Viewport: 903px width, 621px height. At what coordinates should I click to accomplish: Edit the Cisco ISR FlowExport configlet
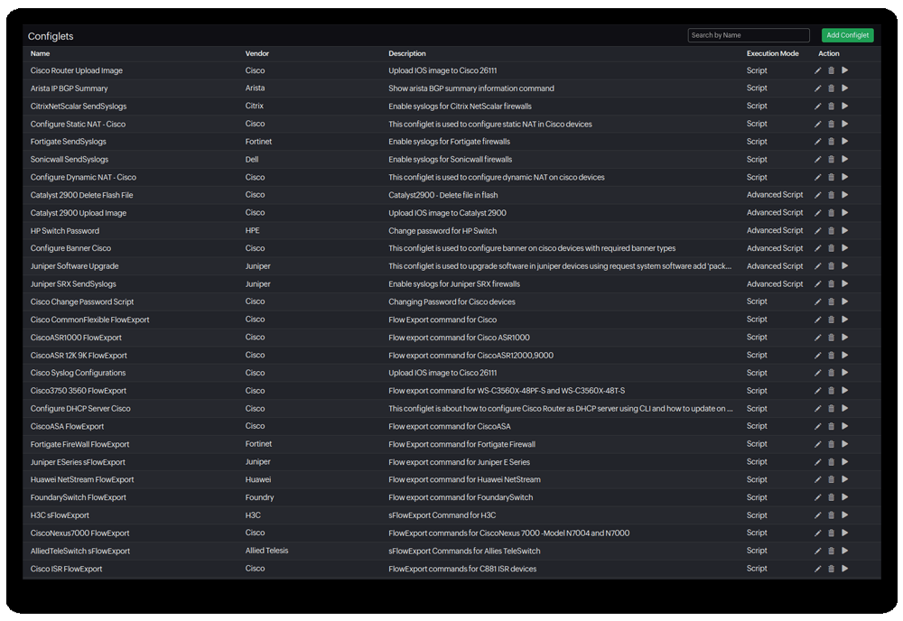tap(818, 570)
